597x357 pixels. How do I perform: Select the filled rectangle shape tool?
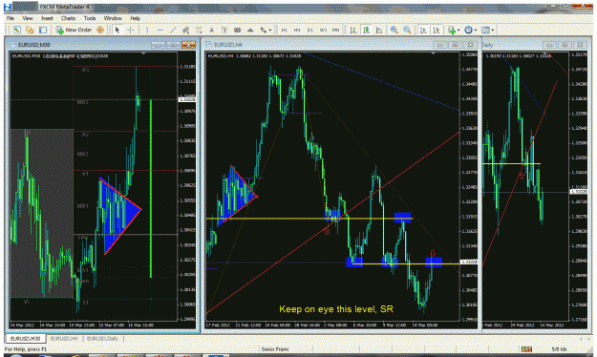coord(238,30)
